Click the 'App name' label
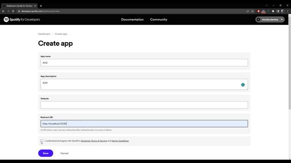Viewport: 291px width, 163px height. pyautogui.click(x=45, y=56)
